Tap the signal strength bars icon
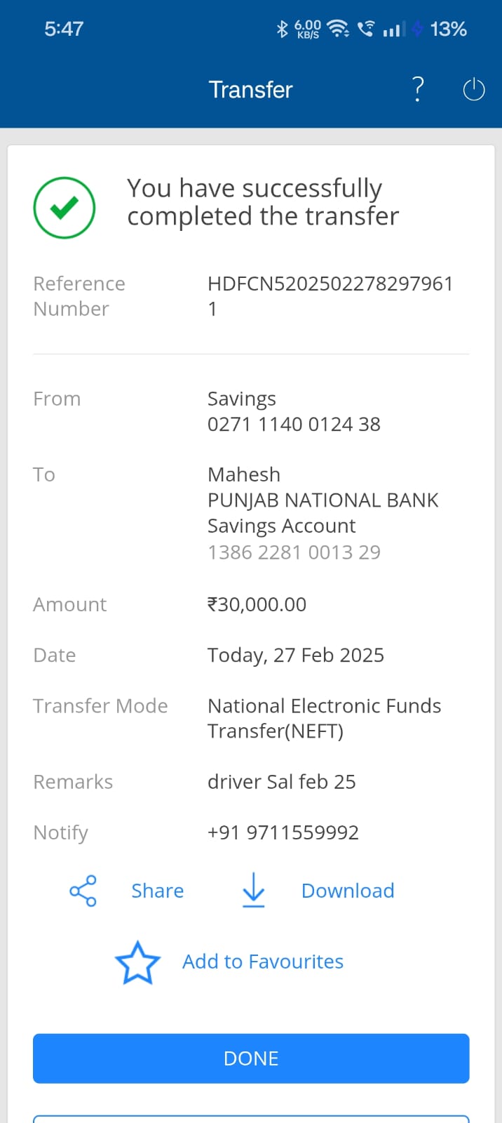This screenshot has width=502, height=1123. click(393, 29)
